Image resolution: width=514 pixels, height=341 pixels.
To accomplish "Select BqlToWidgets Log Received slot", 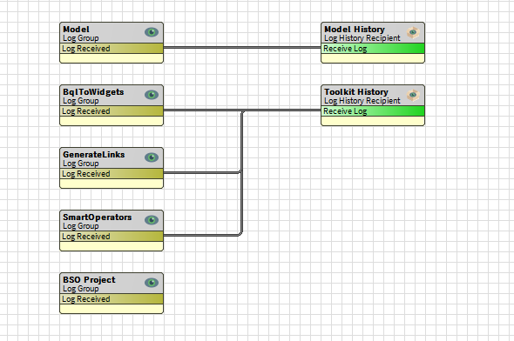I will (x=112, y=111).
